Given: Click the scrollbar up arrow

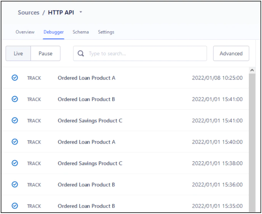Looking at the screenshot, I should coord(252,70).
